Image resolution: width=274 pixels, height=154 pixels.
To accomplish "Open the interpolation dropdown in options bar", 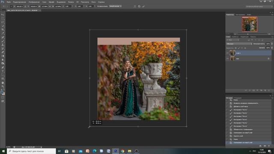I will tap(115, 6).
